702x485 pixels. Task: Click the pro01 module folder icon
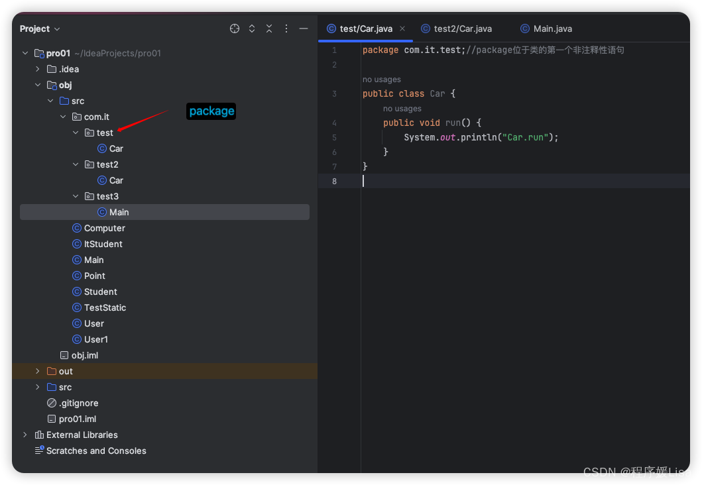pyautogui.click(x=39, y=54)
